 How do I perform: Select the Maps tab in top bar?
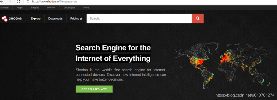pos(20,7)
